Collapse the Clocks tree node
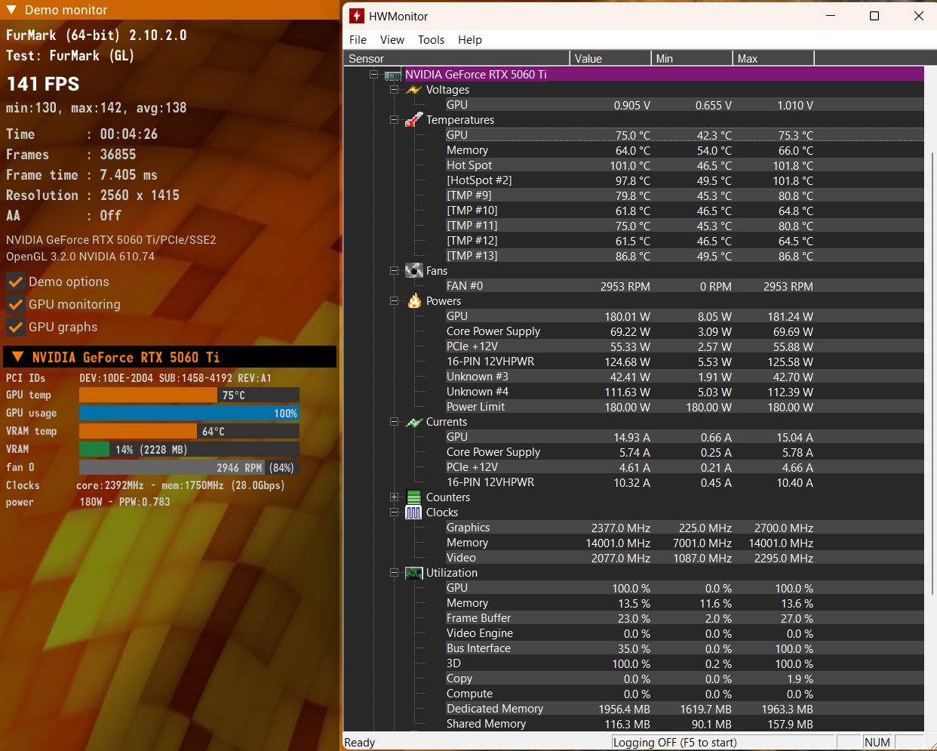This screenshot has height=751, width=937. (394, 512)
